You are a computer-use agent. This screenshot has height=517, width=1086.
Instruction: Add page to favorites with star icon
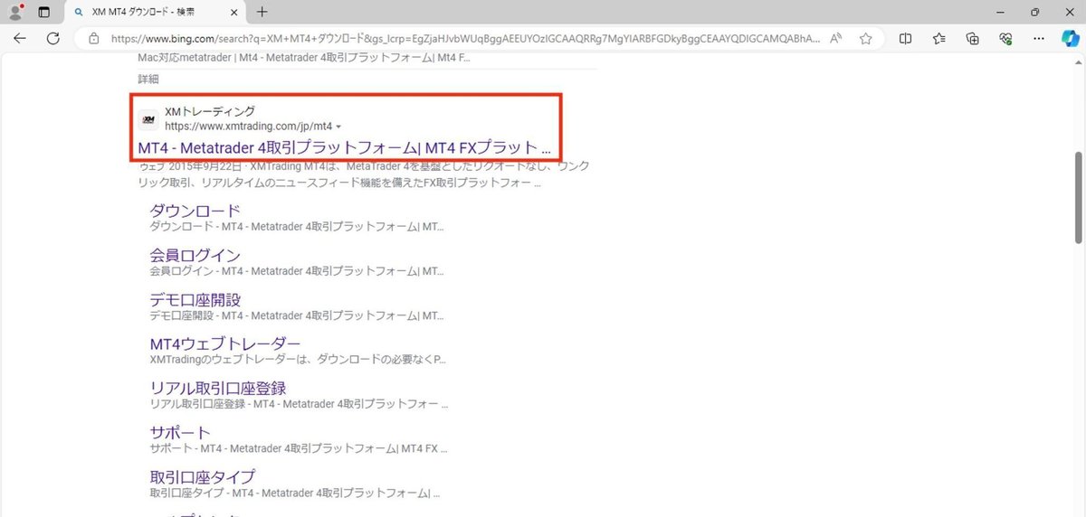tap(866, 39)
